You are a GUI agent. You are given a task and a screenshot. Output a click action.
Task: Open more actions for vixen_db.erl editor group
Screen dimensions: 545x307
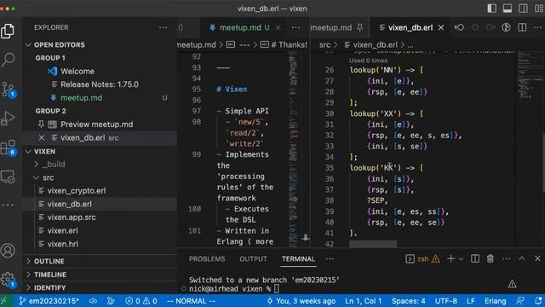[x=537, y=27]
